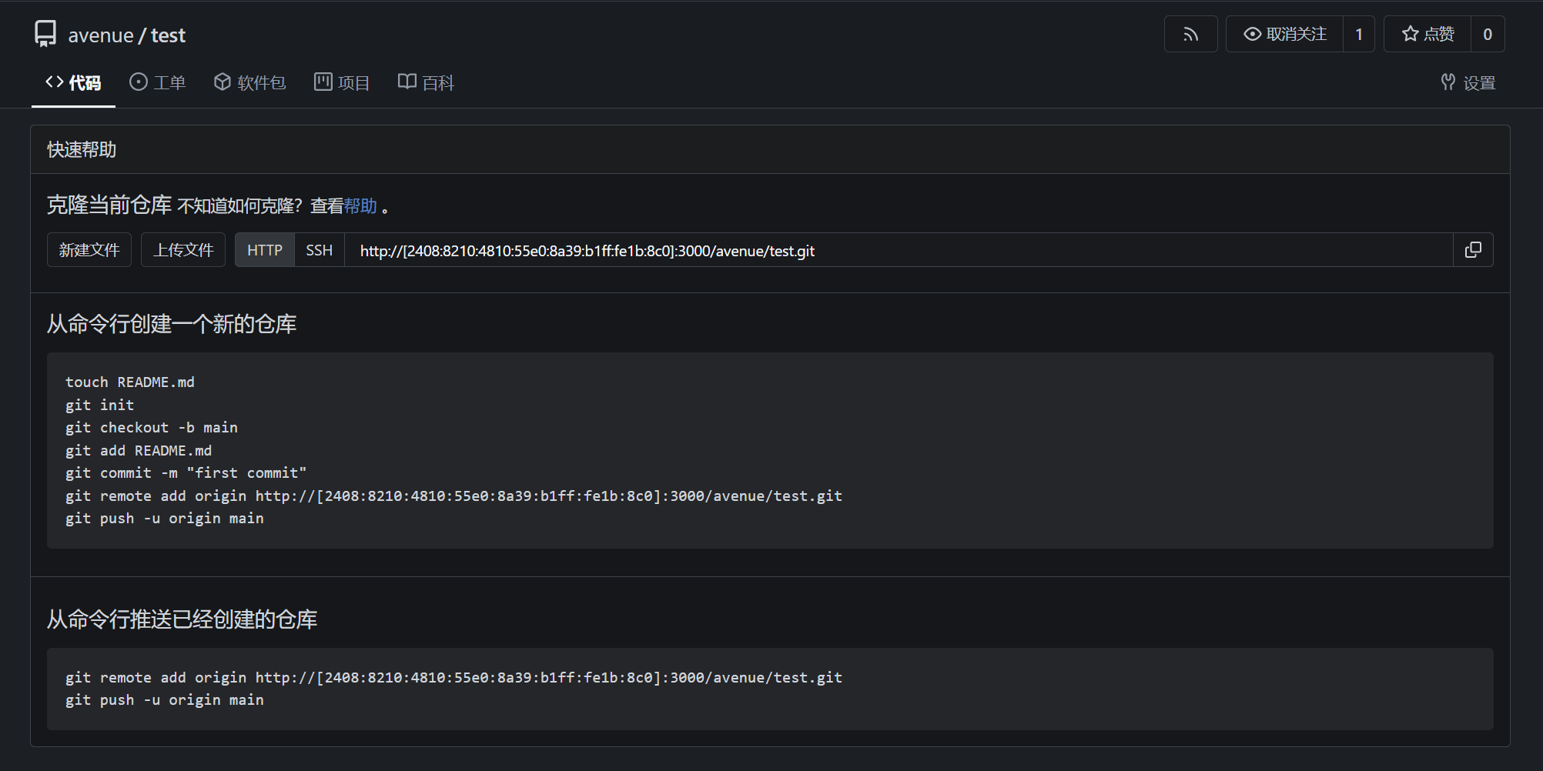This screenshot has height=771, width=1543.
Task: Open the 软件包 packages tab
Action: coord(250,83)
